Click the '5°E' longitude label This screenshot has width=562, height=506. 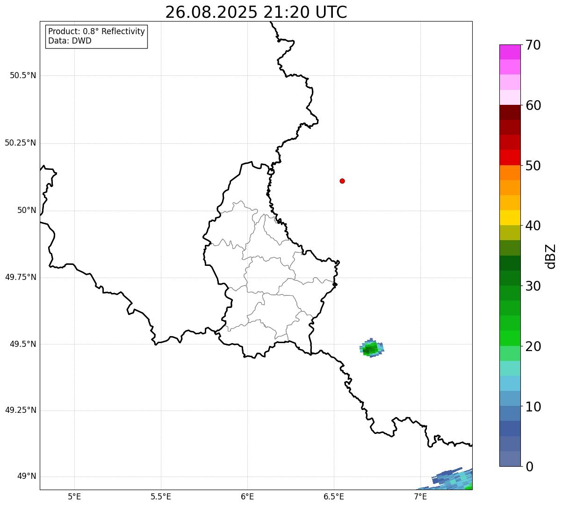point(74,497)
